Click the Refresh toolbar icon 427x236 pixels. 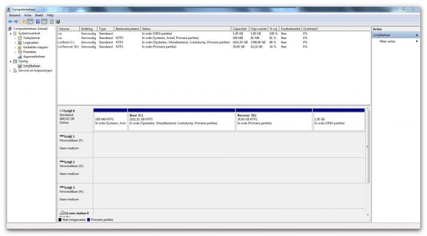point(52,21)
